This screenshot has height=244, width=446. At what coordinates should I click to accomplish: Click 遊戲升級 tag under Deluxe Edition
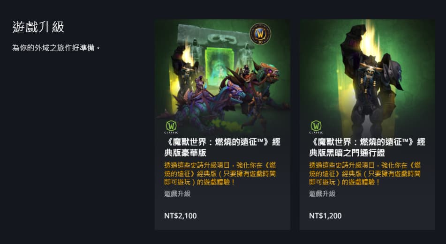pos(177,194)
